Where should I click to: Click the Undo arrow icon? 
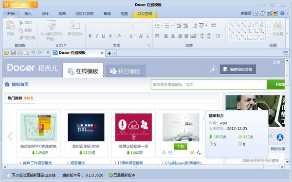tap(33, 53)
